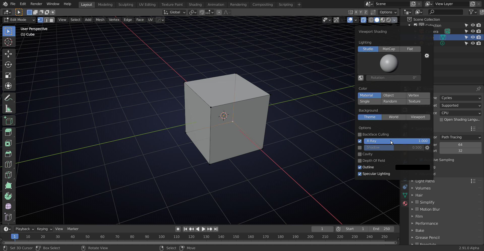Set background to World
Image resolution: width=484 pixels, height=251 pixels.
click(x=394, y=117)
